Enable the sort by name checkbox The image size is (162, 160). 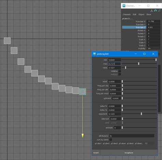(x=111, y=140)
